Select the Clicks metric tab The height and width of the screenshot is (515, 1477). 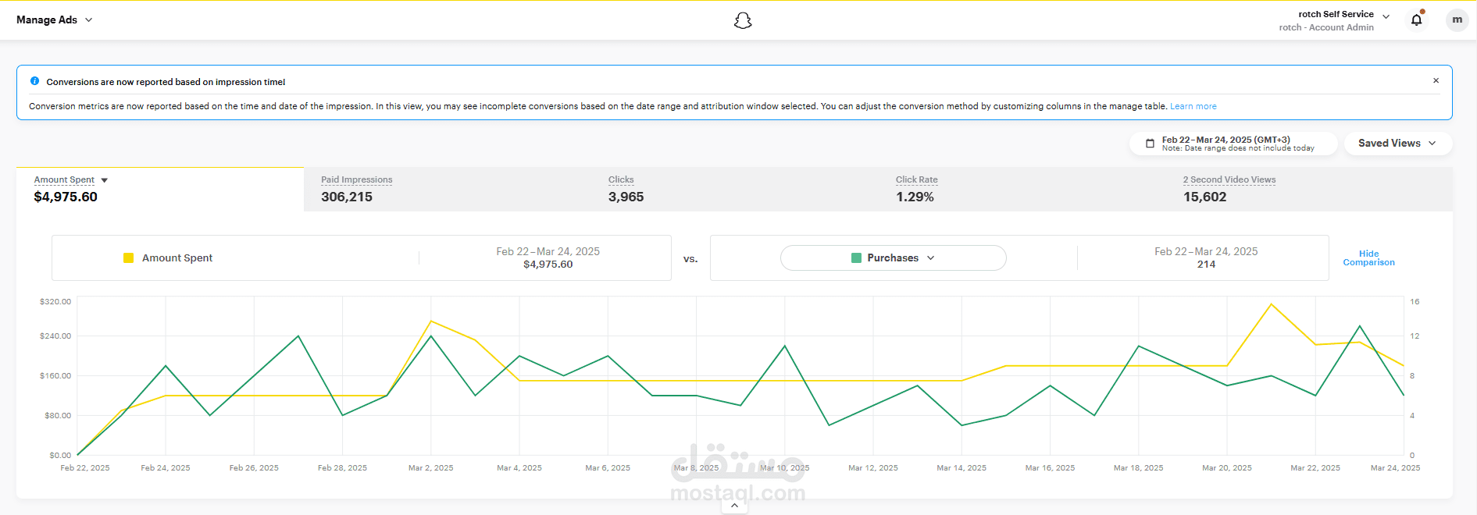tap(735, 189)
